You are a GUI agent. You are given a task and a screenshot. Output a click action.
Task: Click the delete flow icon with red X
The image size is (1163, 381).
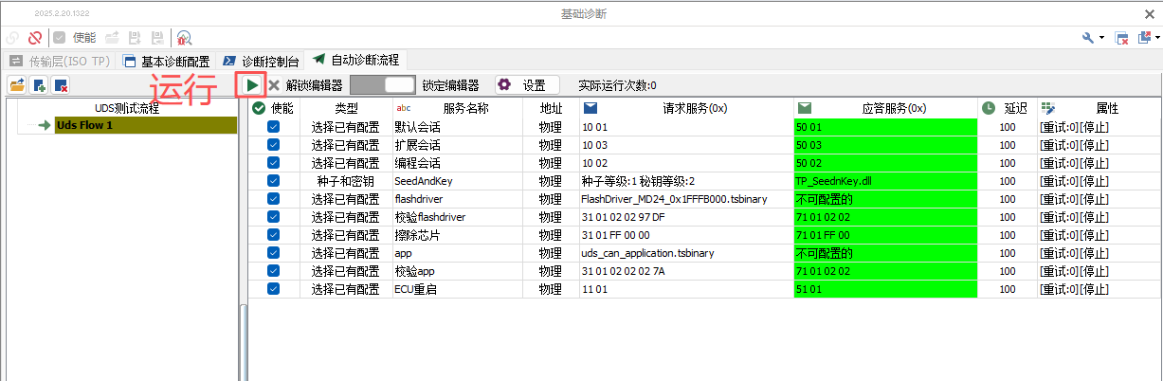pos(61,85)
